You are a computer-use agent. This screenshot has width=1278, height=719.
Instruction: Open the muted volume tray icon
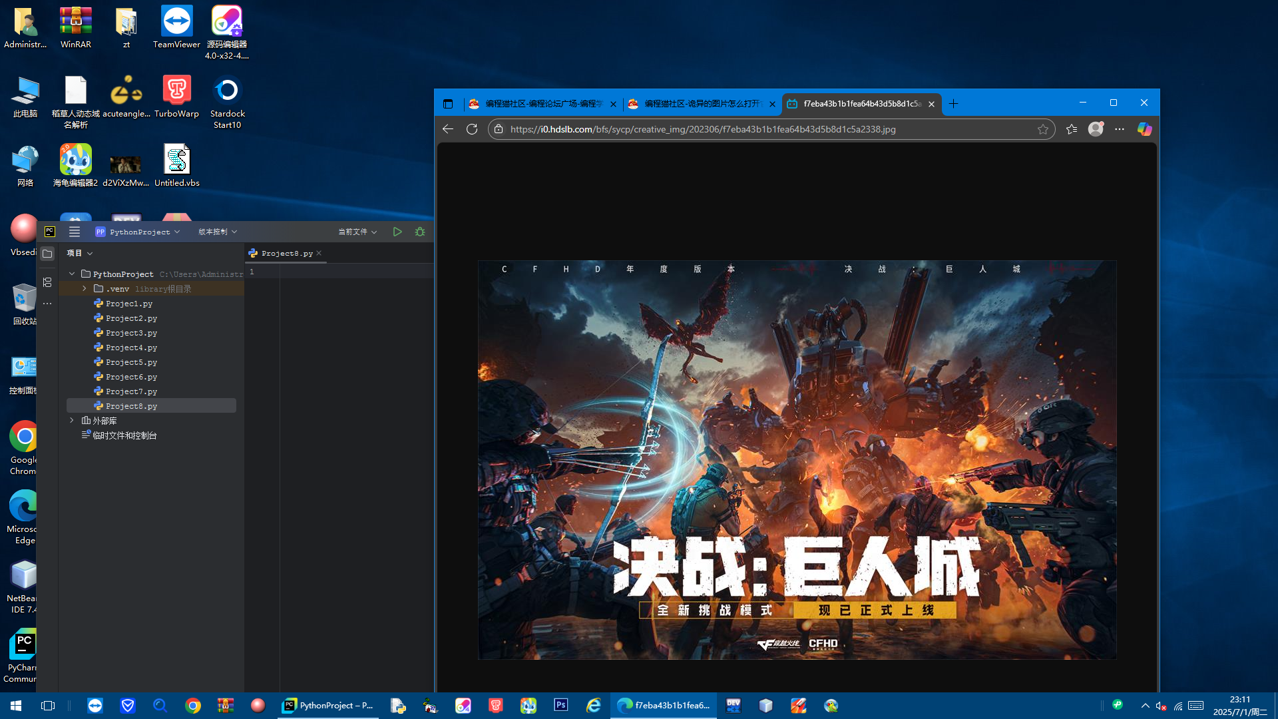(1162, 706)
